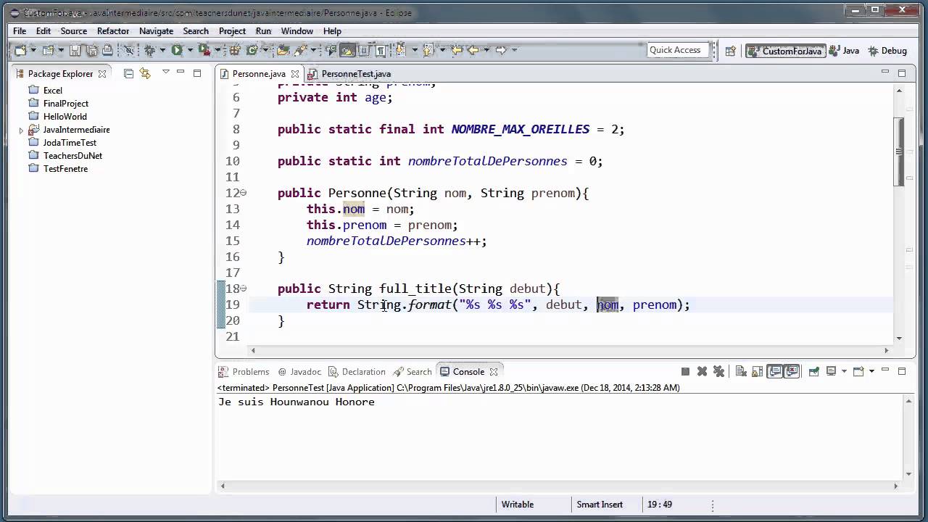This screenshot has height=522, width=928.
Task: Open Display Selected Console dropdown arrow
Action: [x=844, y=371]
